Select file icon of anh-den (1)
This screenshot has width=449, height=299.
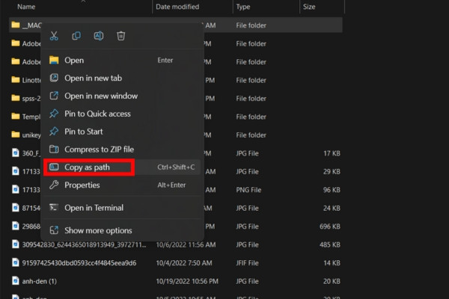(x=16, y=281)
